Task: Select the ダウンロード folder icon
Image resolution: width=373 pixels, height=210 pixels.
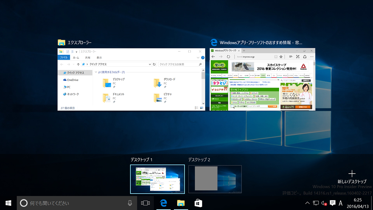Action: (x=158, y=83)
